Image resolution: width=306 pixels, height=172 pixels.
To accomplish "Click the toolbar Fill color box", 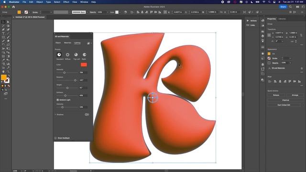I will click(x=4, y=77).
